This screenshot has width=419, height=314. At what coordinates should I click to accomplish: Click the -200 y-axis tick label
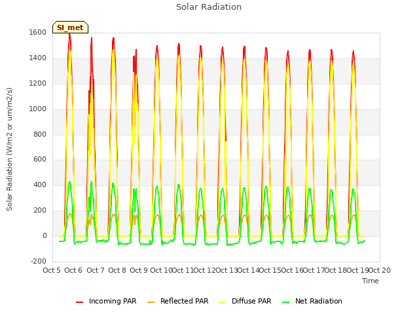click(x=39, y=261)
